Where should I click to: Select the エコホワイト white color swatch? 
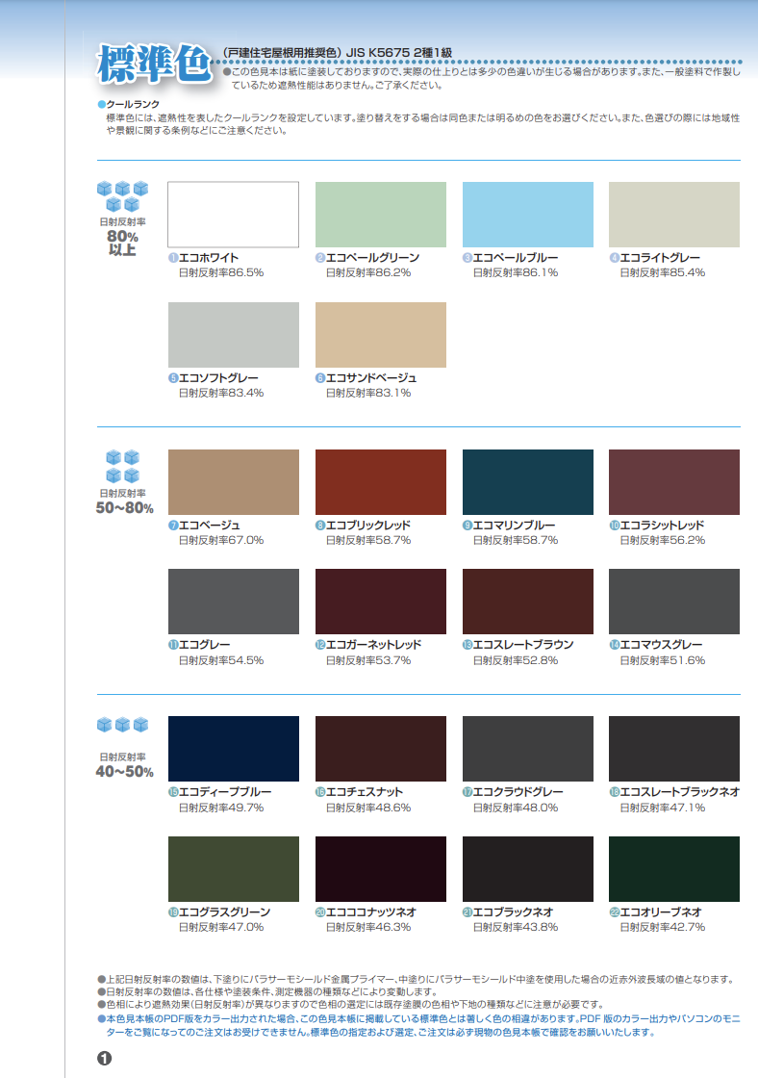[233, 215]
